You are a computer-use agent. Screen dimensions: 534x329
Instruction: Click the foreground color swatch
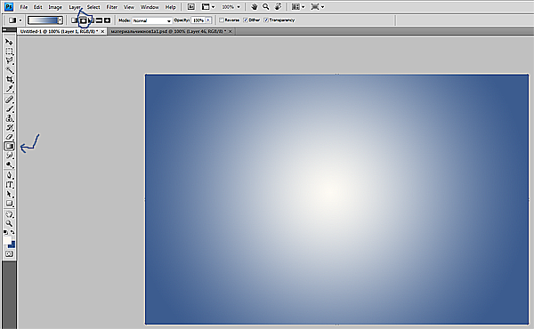7,241
